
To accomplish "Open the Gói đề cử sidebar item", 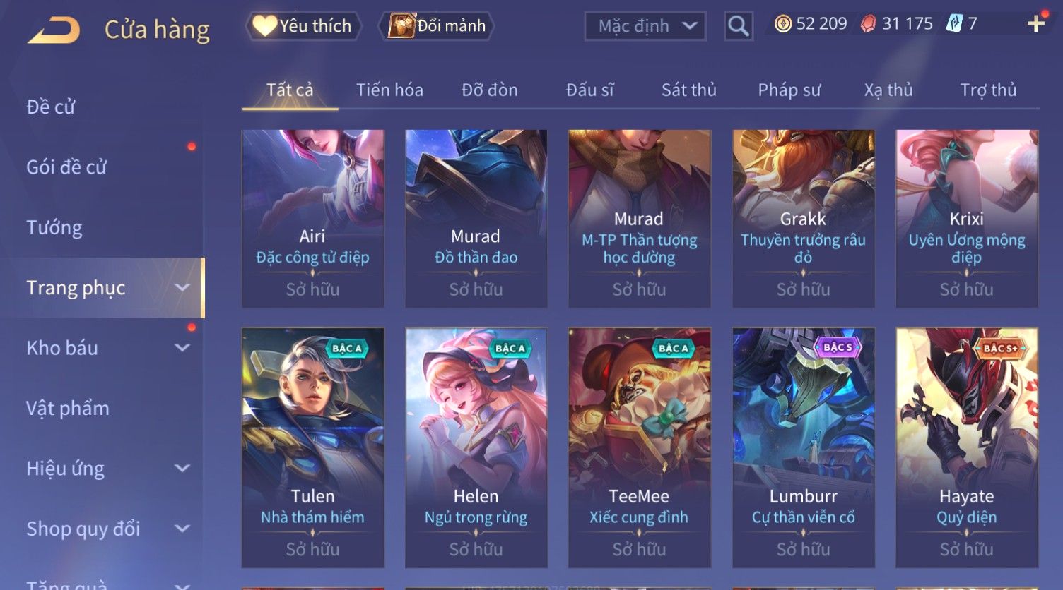I will point(66,167).
